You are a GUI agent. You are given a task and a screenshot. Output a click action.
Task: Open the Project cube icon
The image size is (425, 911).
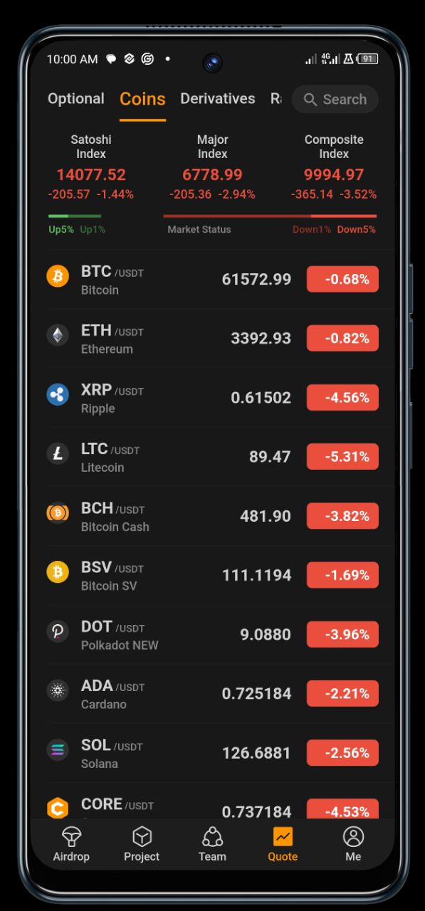[x=142, y=836]
